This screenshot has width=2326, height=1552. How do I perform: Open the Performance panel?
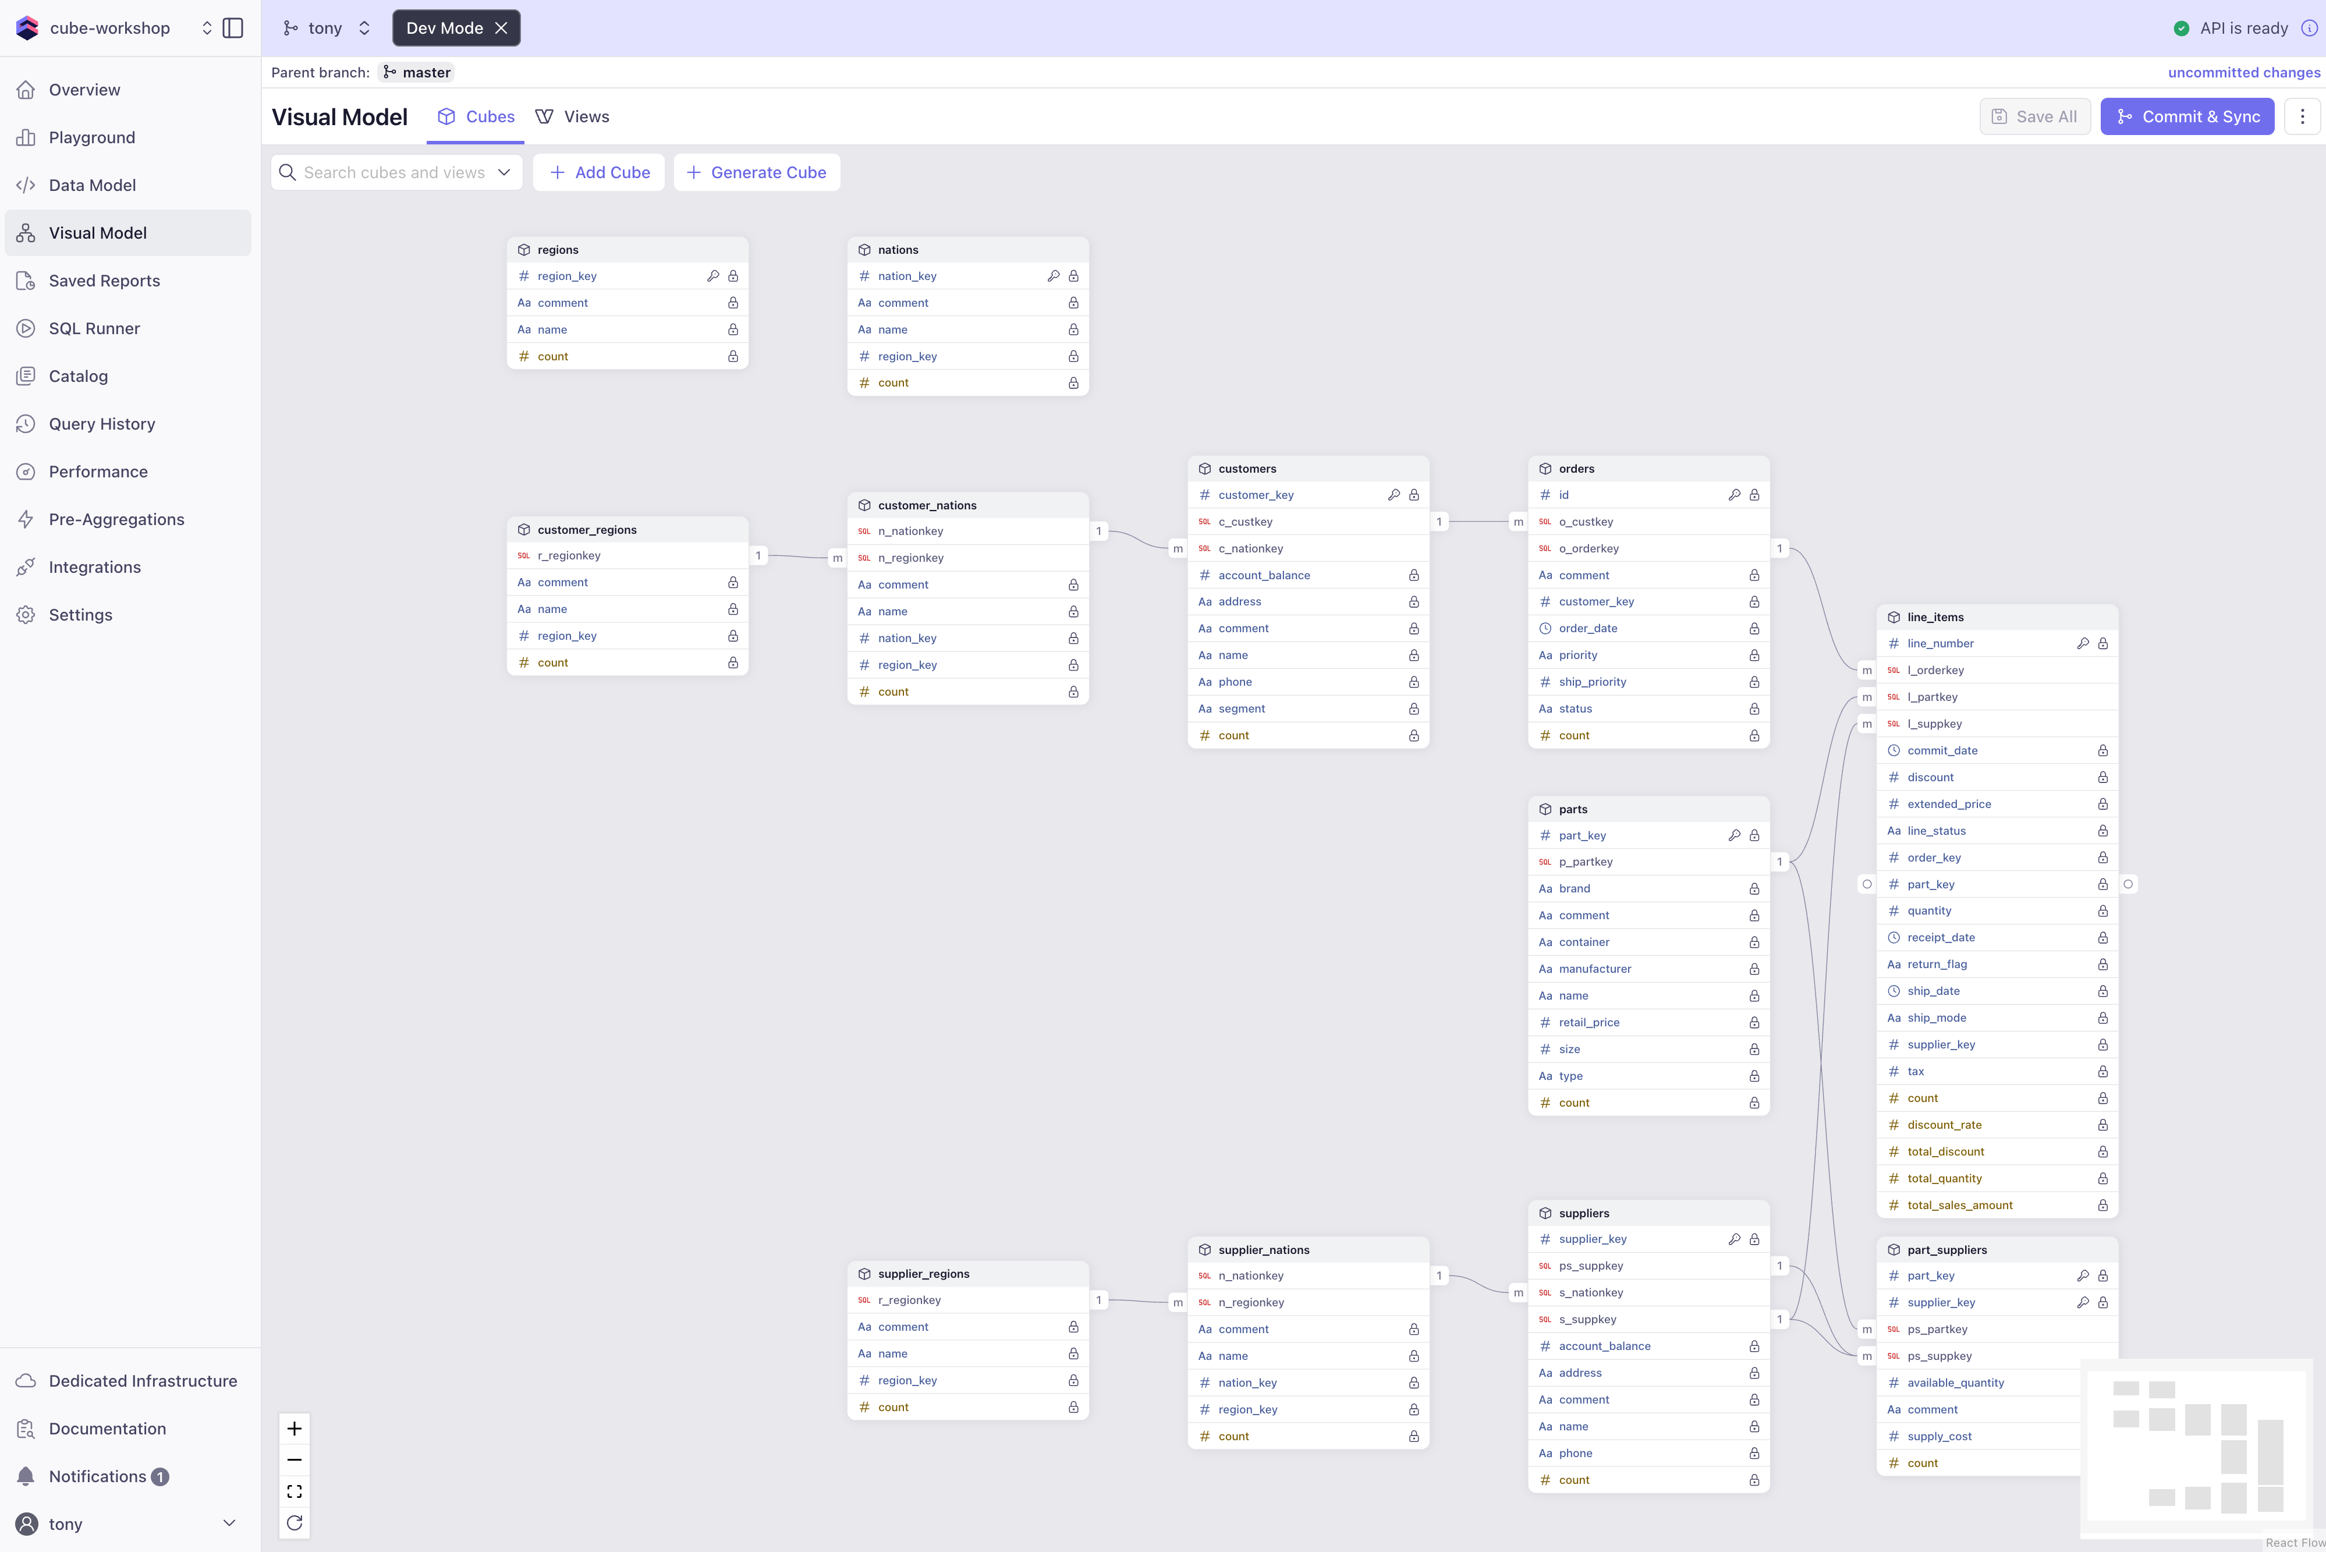(98, 471)
